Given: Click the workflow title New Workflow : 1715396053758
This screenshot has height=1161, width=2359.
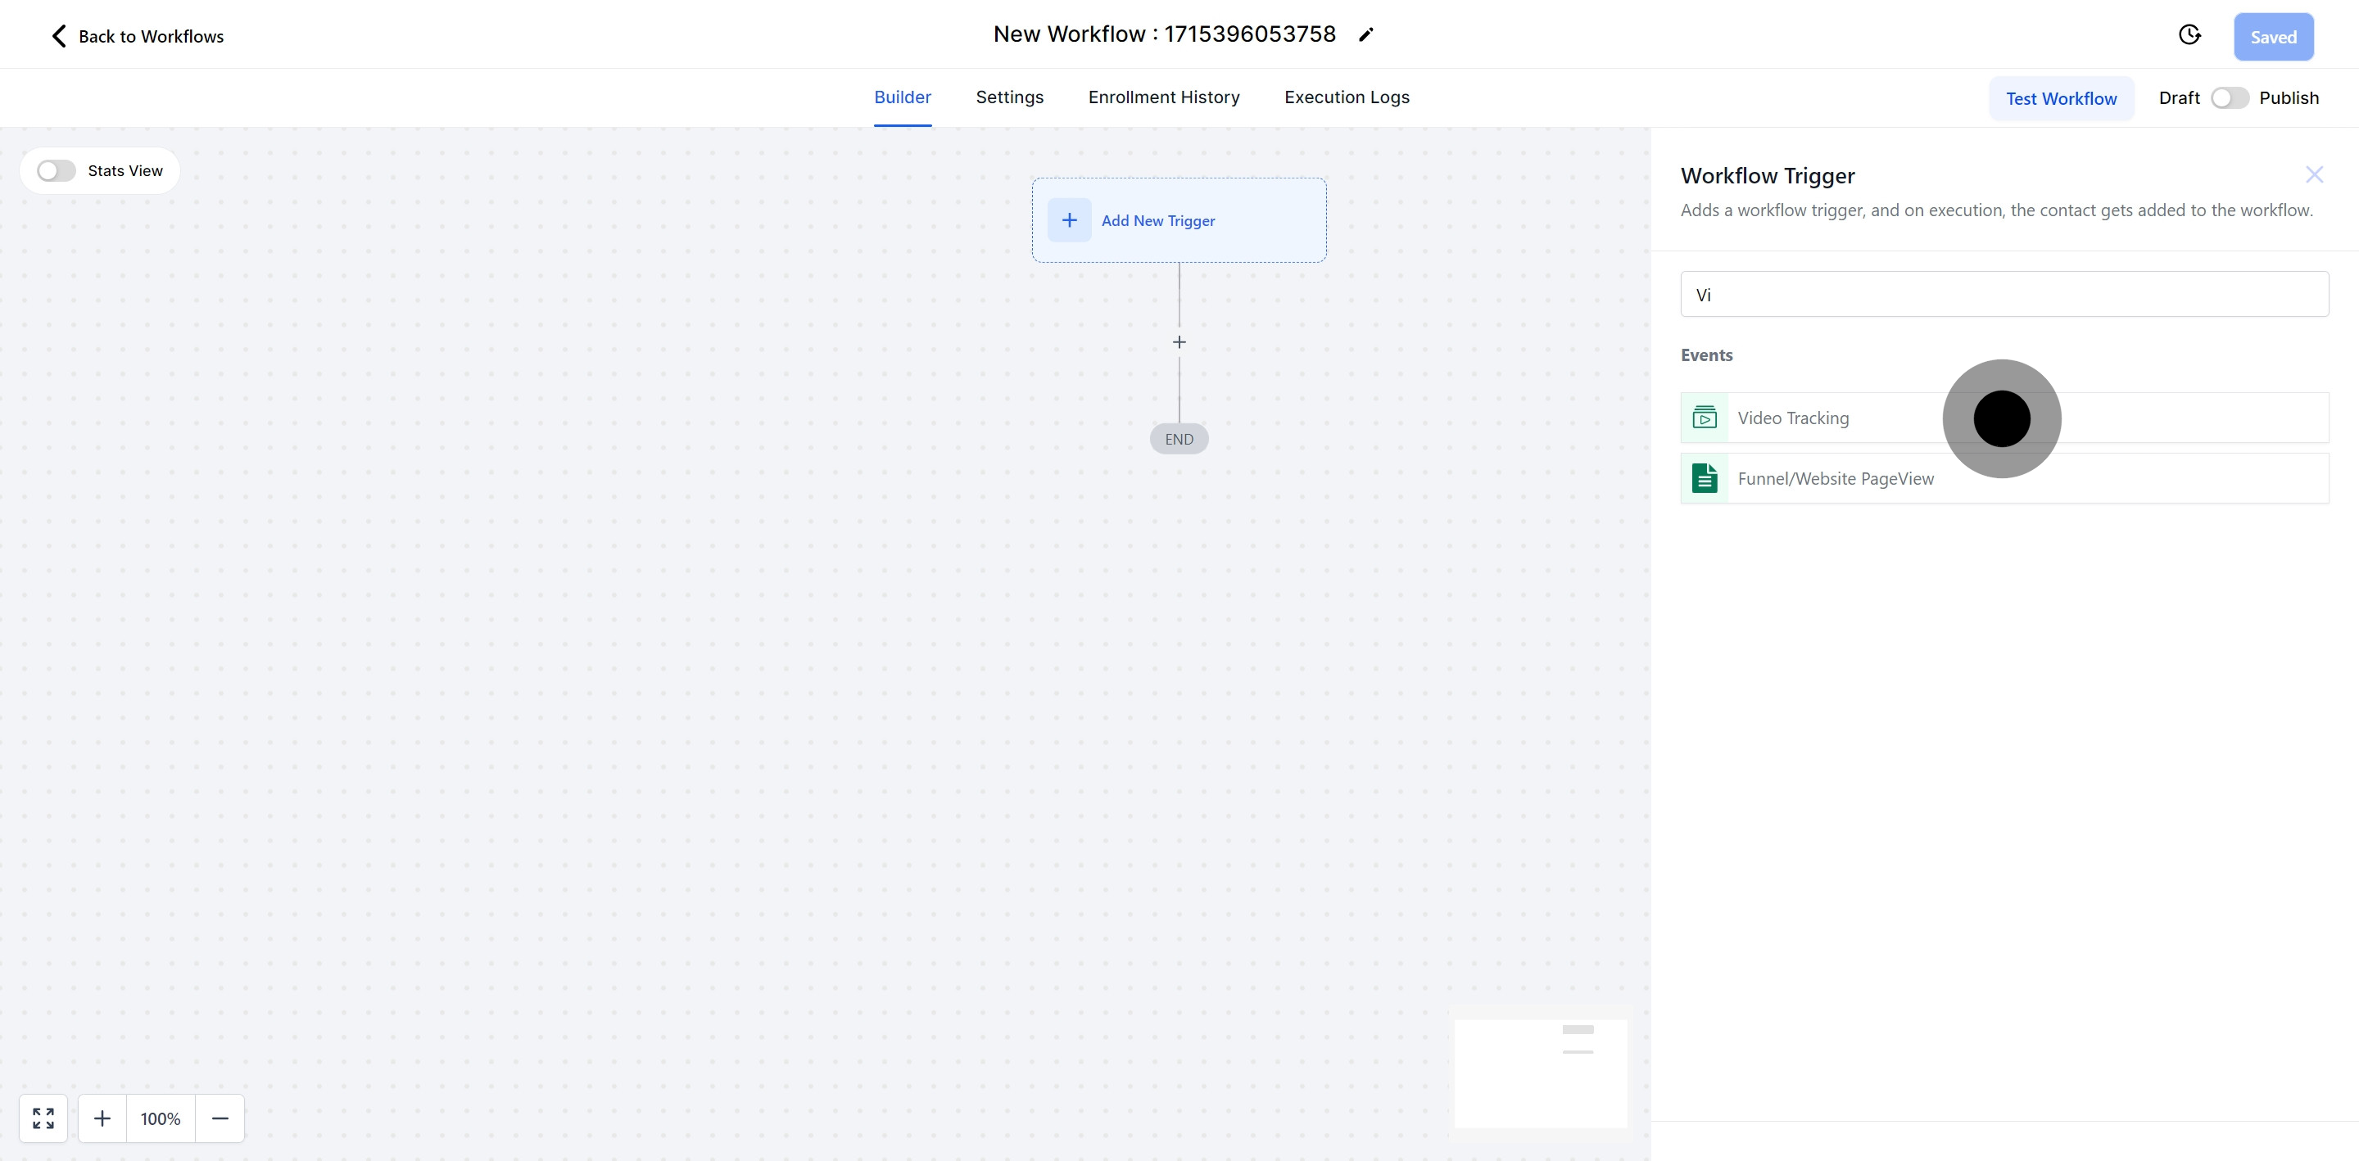Looking at the screenshot, I should 1164,34.
